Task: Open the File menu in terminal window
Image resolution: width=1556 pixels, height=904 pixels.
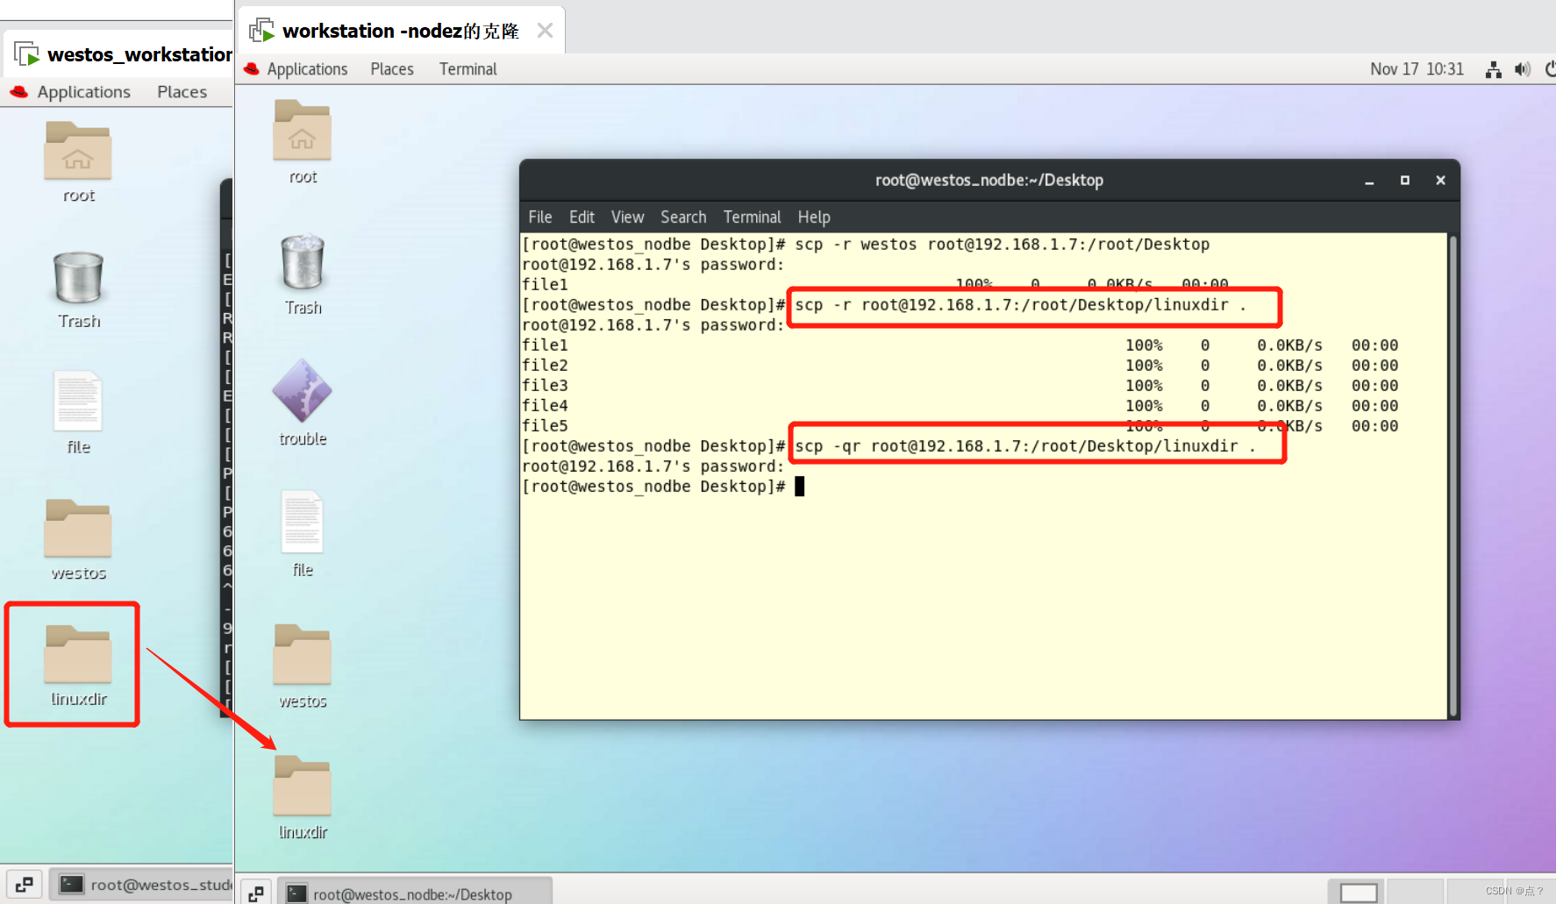Action: 539,217
